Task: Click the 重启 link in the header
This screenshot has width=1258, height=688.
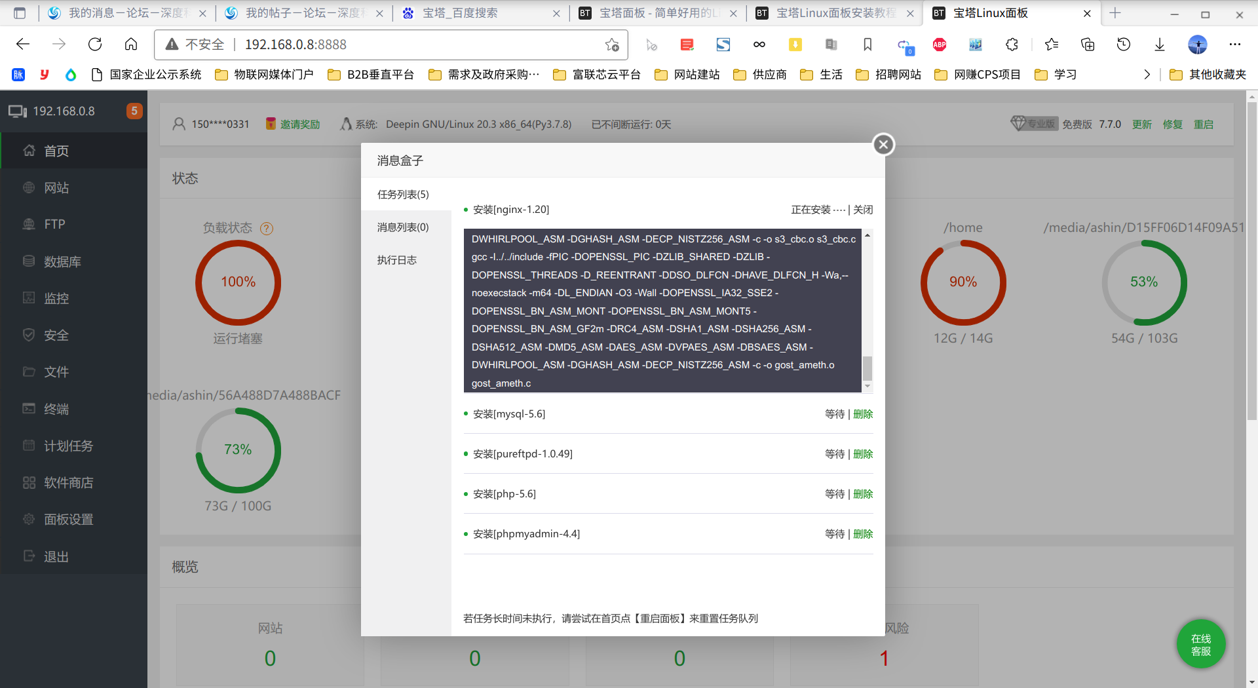Action: [1203, 124]
